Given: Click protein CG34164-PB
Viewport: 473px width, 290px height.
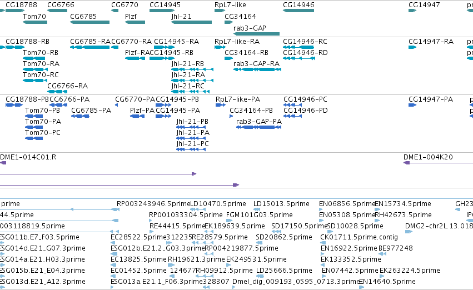Looking at the screenshot, I should 231,116.
